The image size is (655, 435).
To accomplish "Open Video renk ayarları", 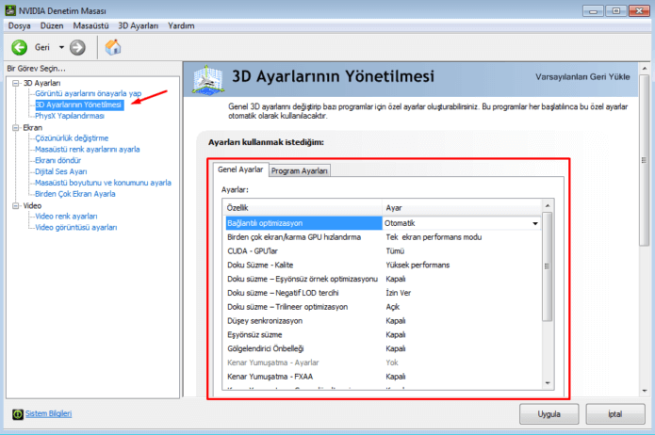I will (66, 217).
